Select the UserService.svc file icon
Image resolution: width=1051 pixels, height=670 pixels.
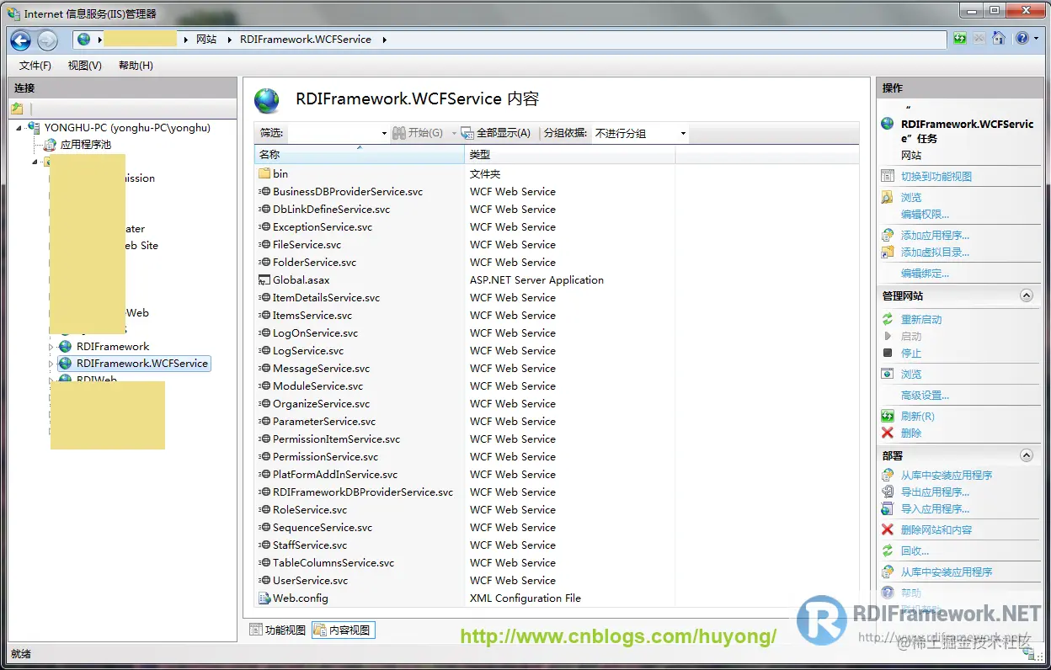pos(264,581)
